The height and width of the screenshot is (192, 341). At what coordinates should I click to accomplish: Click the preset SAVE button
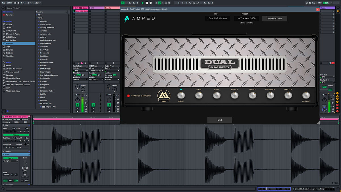point(242,23)
